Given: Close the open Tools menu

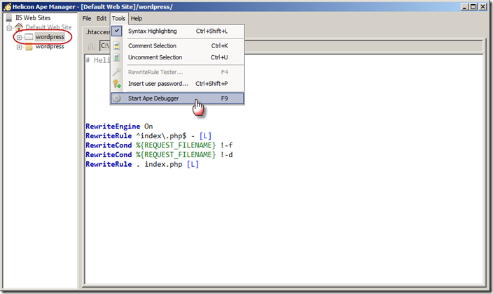Looking at the screenshot, I should (118, 18).
